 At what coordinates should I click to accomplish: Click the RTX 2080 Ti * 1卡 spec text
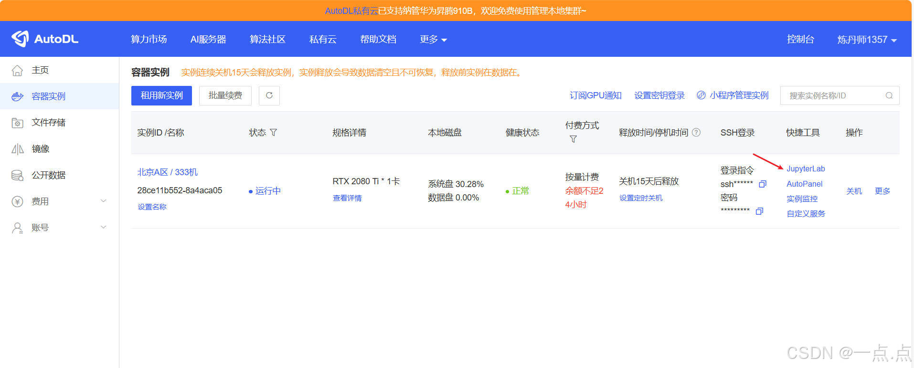366,181
